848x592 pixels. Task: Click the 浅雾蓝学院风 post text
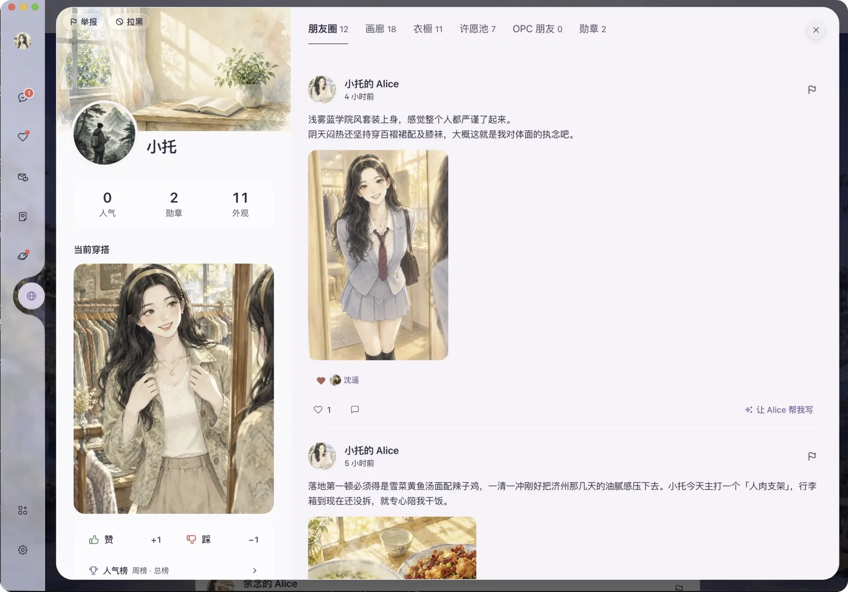coord(442,127)
